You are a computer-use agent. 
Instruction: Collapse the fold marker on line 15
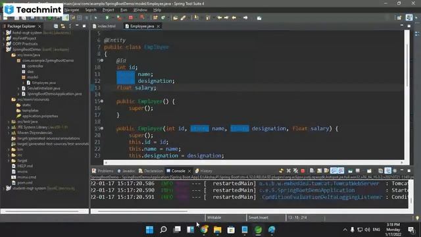[102, 101]
